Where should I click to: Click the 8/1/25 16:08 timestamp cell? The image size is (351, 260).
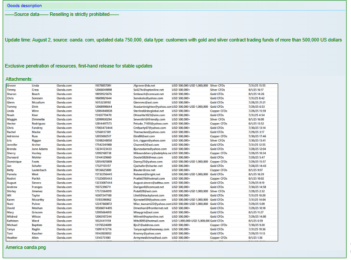(256, 119)
